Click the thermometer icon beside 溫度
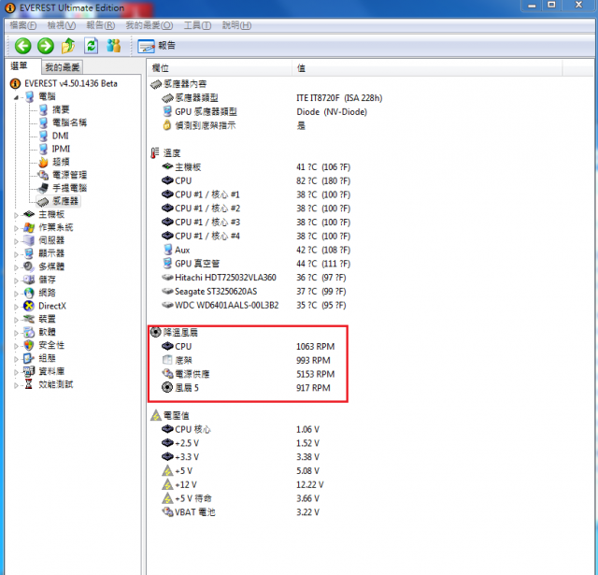Viewport: 598px width, 575px height. (154, 153)
